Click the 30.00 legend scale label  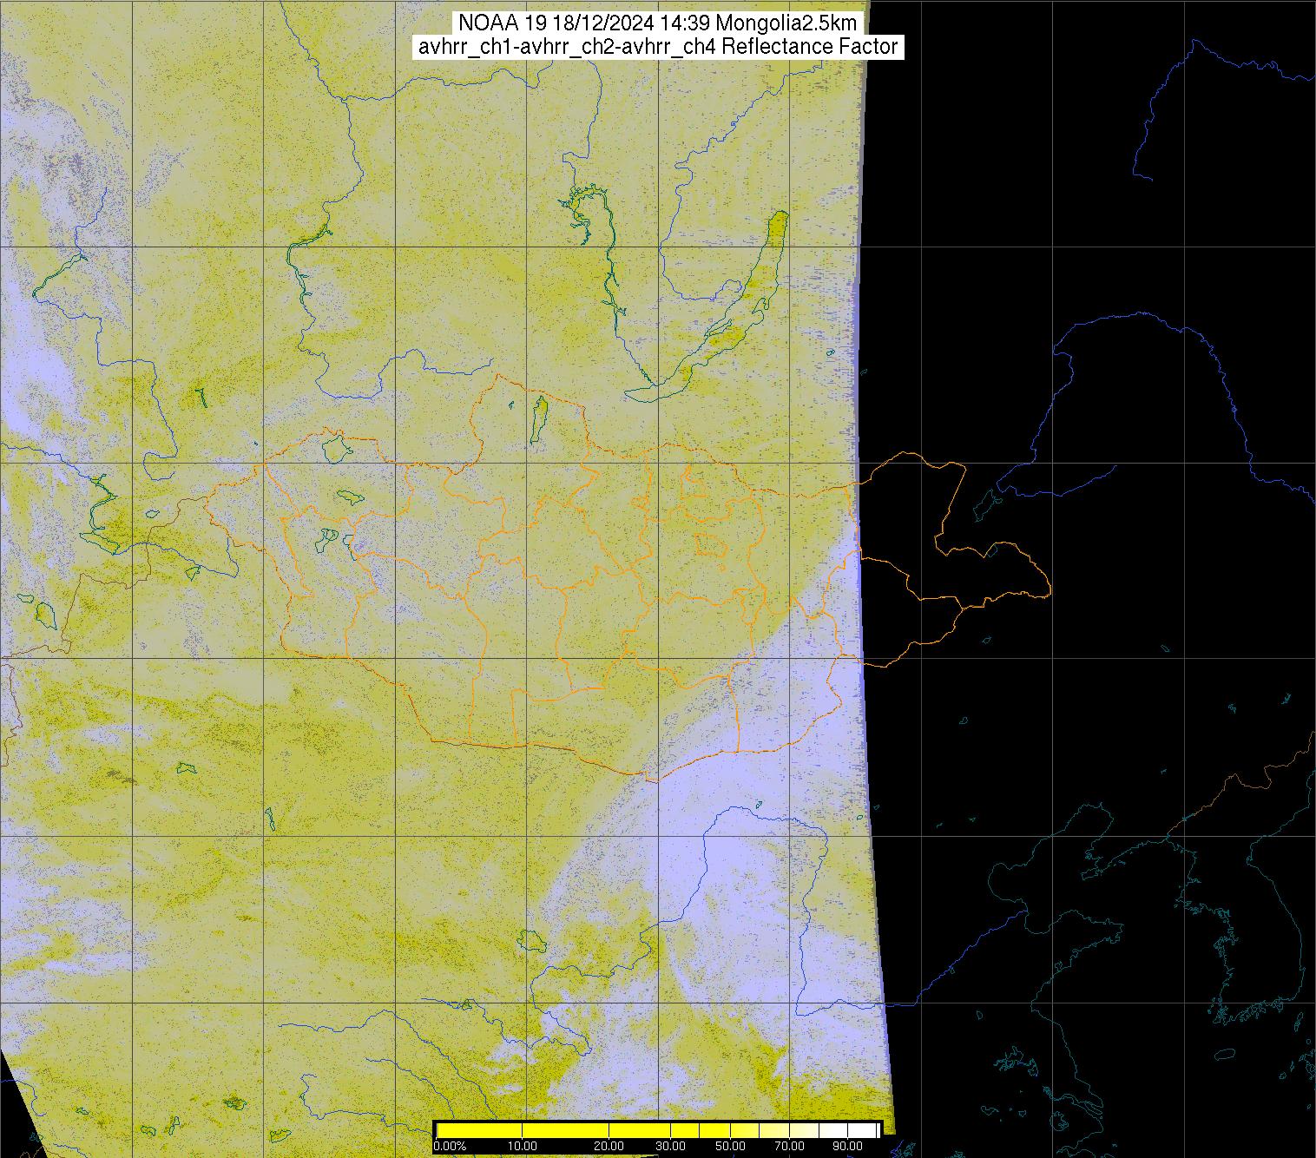(x=669, y=1147)
